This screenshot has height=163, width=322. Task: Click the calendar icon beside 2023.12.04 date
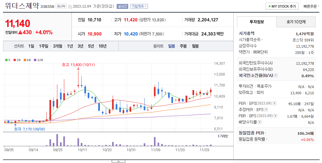point(70,7)
